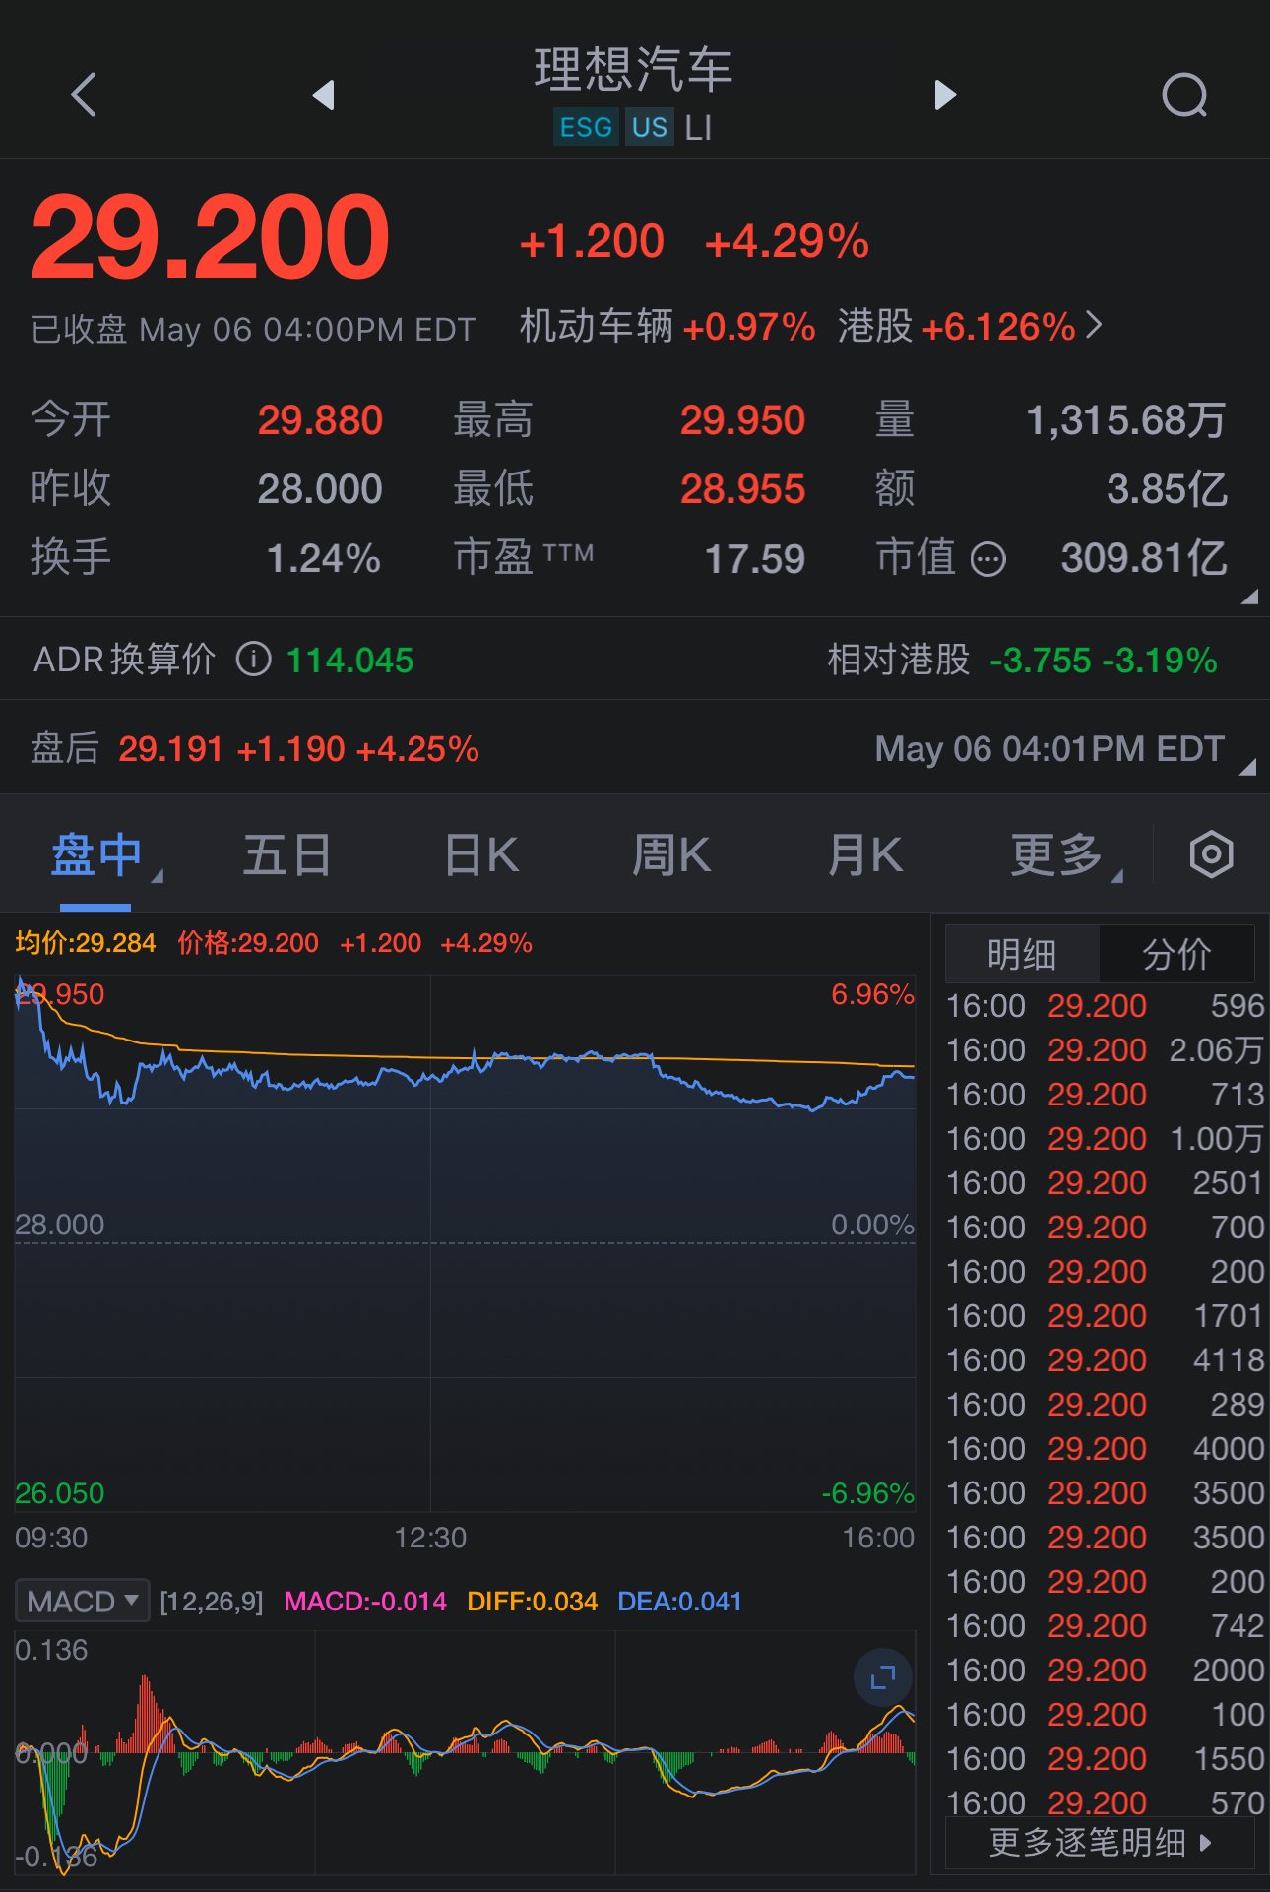Image resolution: width=1270 pixels, height=1892 pixels.
Task: Open the search magnifier icon
Action: pos(1184,95)
